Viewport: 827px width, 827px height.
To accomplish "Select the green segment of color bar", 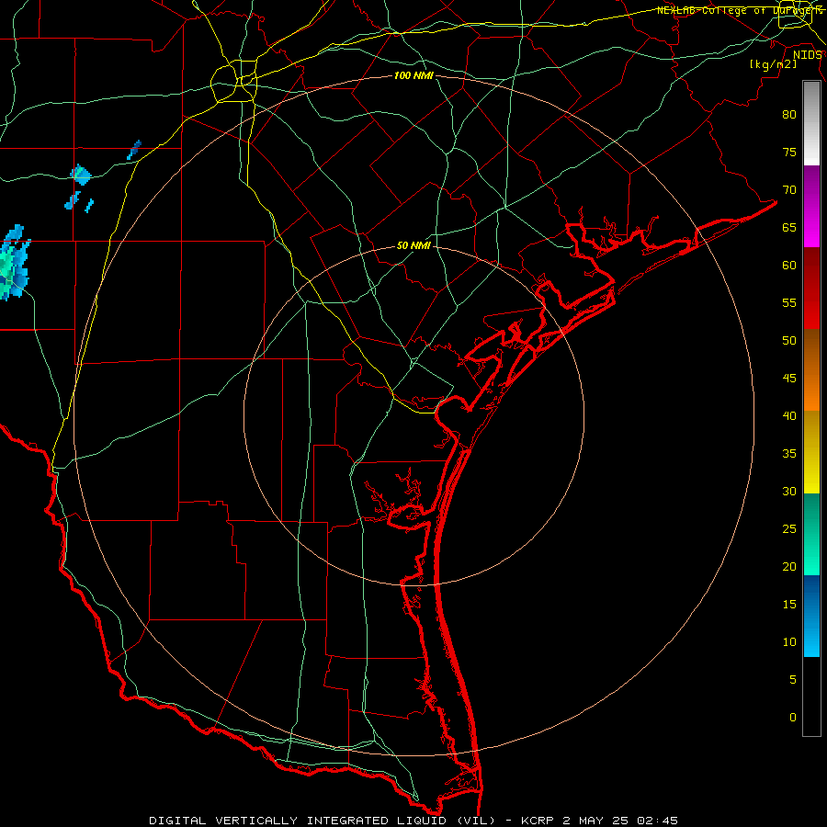I will tap(811, 534).
